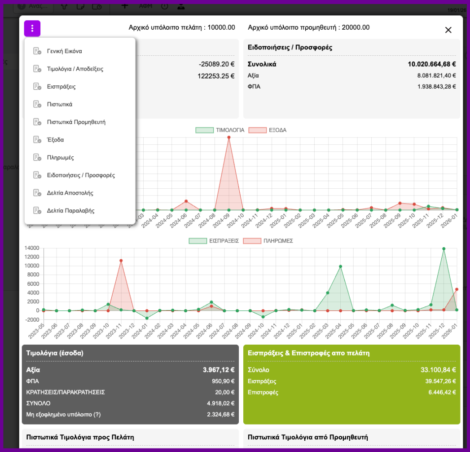470x452 pixels.
Task: Click the document icon beside Γενική Εικόνα
Action: (x=37, y=51)
